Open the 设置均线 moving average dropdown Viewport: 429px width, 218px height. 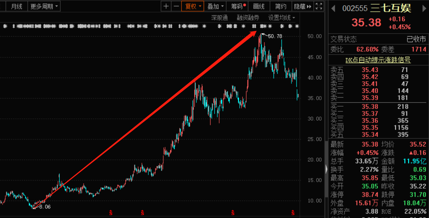[281, 18]
